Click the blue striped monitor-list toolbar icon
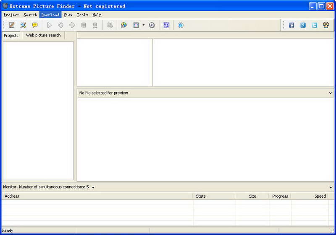The height and width of the screenshot is (235, 336). click(x=166, y=25)
